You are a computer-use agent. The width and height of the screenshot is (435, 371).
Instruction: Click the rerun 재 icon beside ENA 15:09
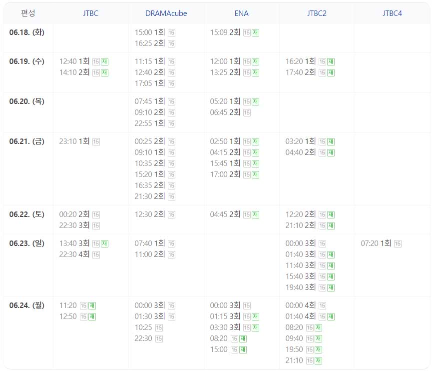(x=256, y=32)
